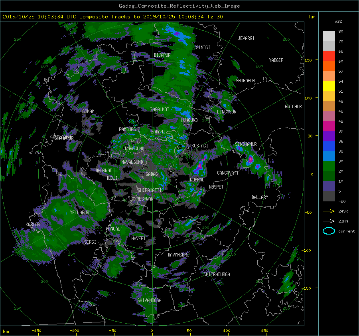Select the red 65 dBZ color swatch
Image resolution: width=359 pixels, height=336 pixels.
[329, 56]
